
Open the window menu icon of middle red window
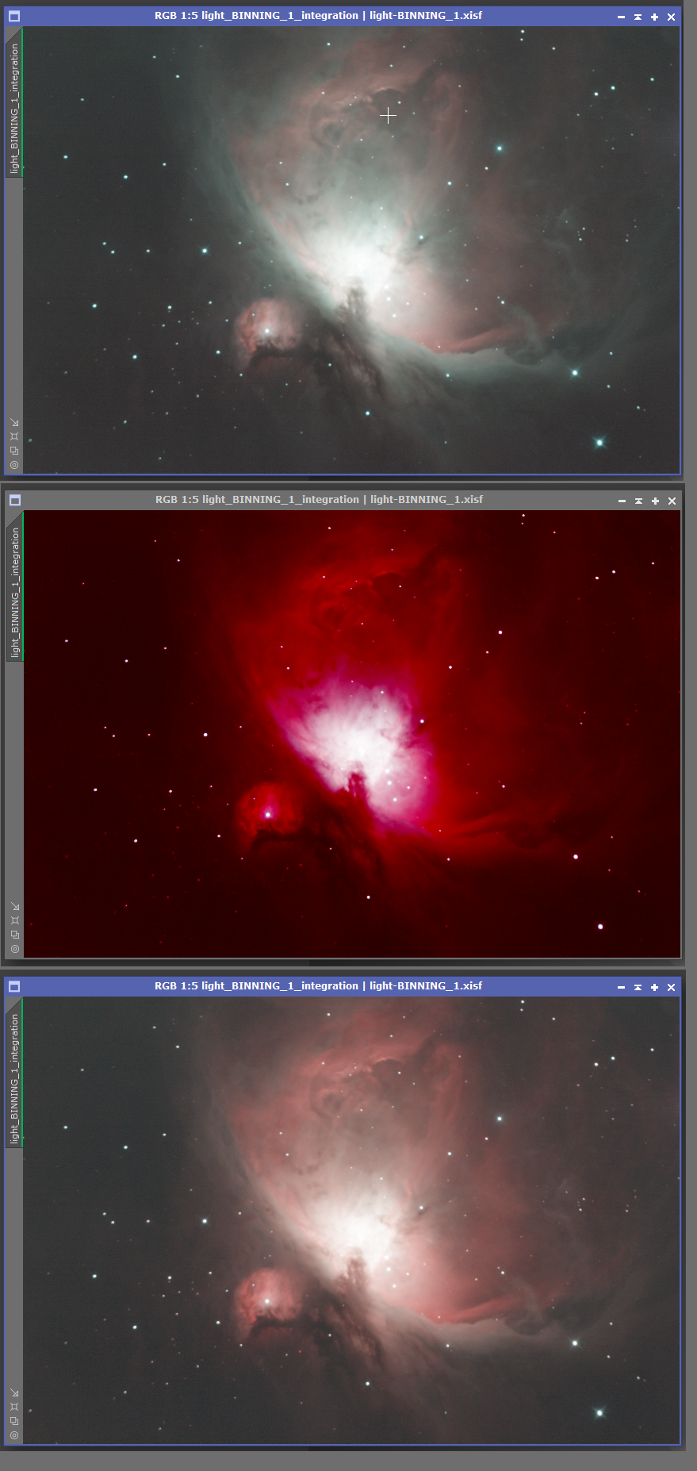pyautogui.click(x=15, y=500)
